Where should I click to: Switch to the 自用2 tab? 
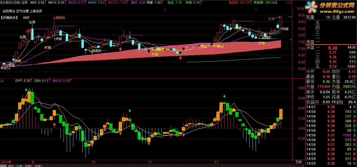[x=28, y=166]
